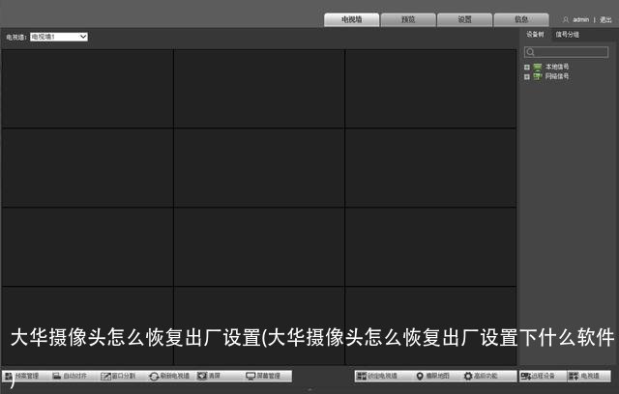
Task: Open 高级功能 advanced functions gear
Action: pos(481,376)
